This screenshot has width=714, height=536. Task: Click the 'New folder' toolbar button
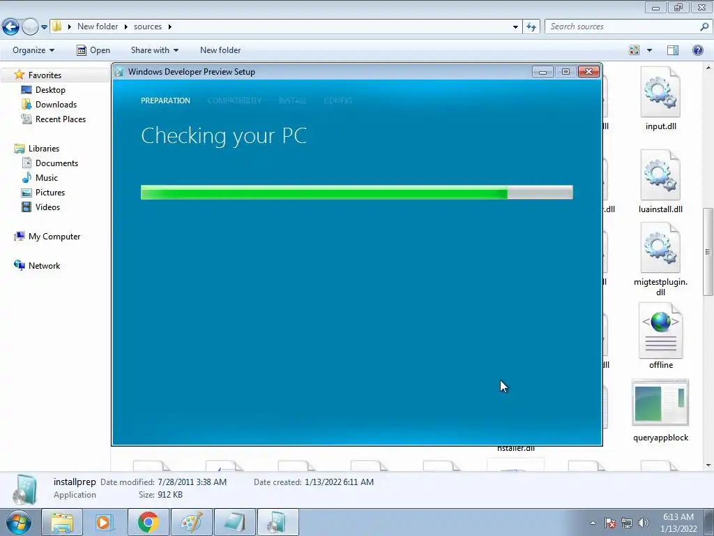[220, 50]
